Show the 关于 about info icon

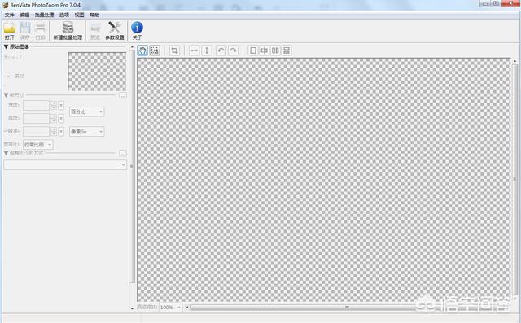click(x=137, y=31)
